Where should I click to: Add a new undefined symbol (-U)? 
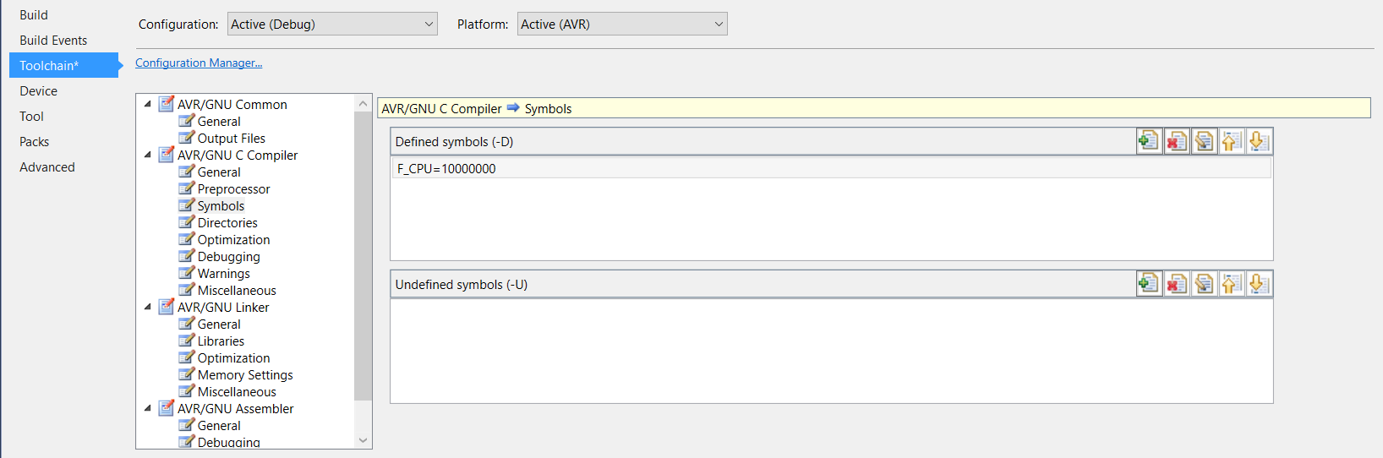pyautogui.click(x=1149, y=284)
